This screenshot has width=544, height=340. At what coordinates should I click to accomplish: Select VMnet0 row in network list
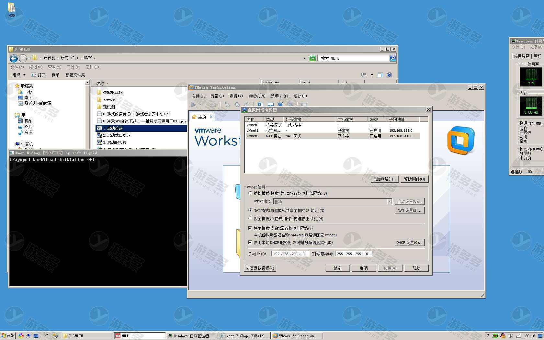(x=332, y=125)
